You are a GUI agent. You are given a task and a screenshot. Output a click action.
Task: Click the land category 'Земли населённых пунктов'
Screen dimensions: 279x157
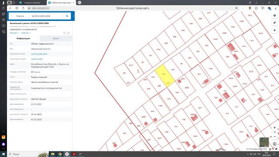[x=44, y=82]
